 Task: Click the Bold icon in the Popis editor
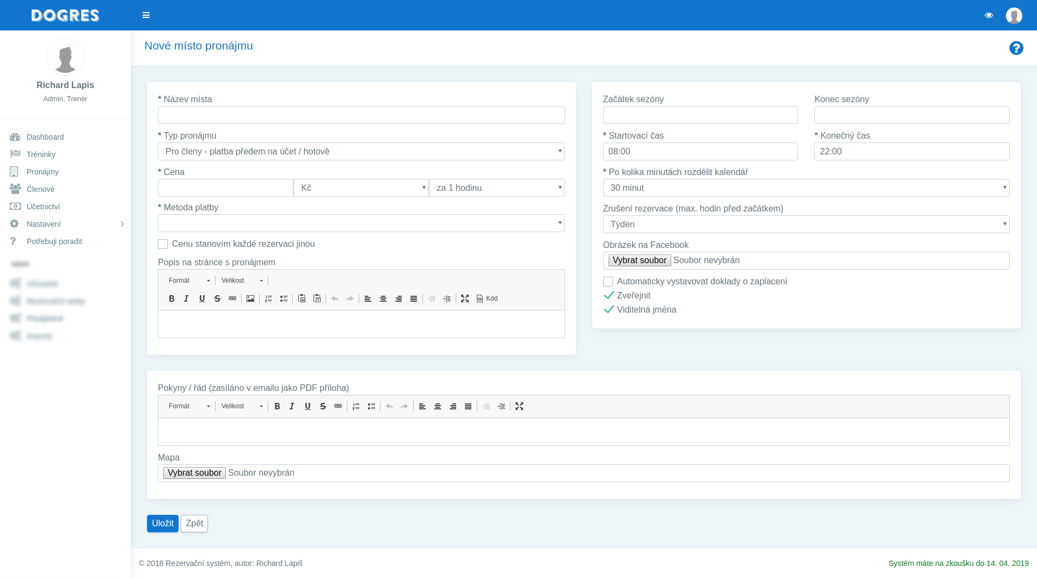tap(171, 298)
